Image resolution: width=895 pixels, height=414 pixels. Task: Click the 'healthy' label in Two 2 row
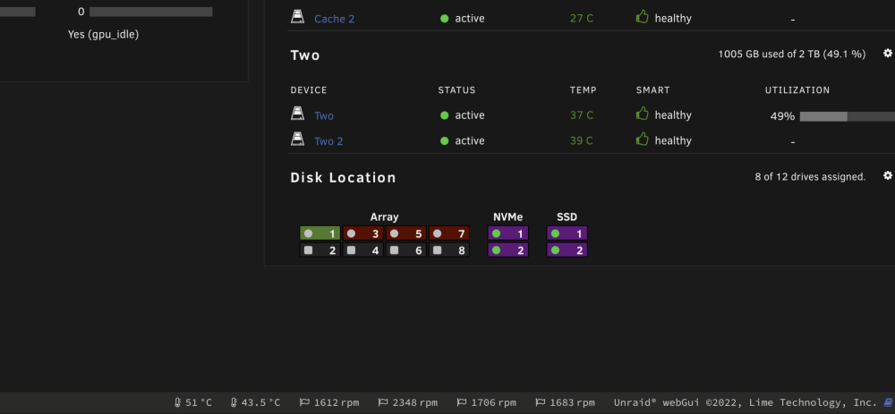coord(673,141)
